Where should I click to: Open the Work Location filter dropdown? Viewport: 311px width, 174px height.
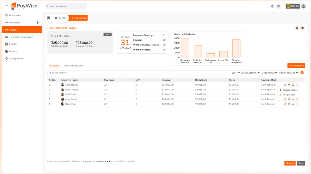(x=250, y=73)
